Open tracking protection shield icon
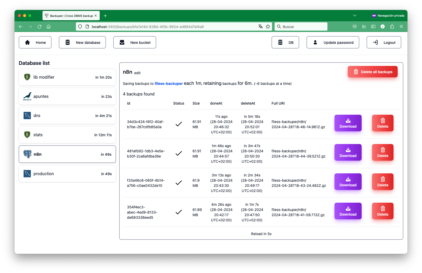This screenshot has width=422, height=273. [80, 26]
